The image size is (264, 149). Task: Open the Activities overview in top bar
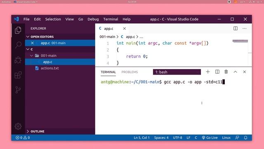6,2
